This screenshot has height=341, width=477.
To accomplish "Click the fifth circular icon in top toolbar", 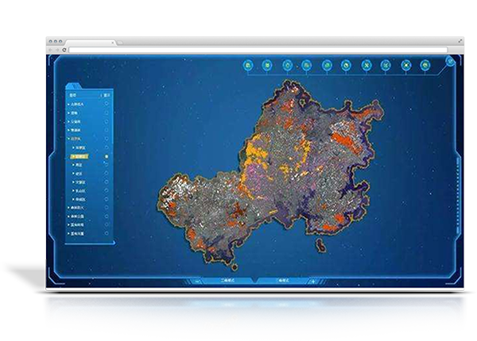I will tap(327, 65).
